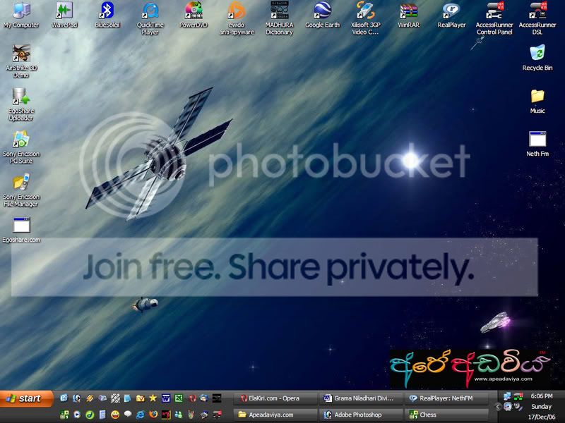Open network monitor tray icon with red dots
565x423 pixels.
518,397
